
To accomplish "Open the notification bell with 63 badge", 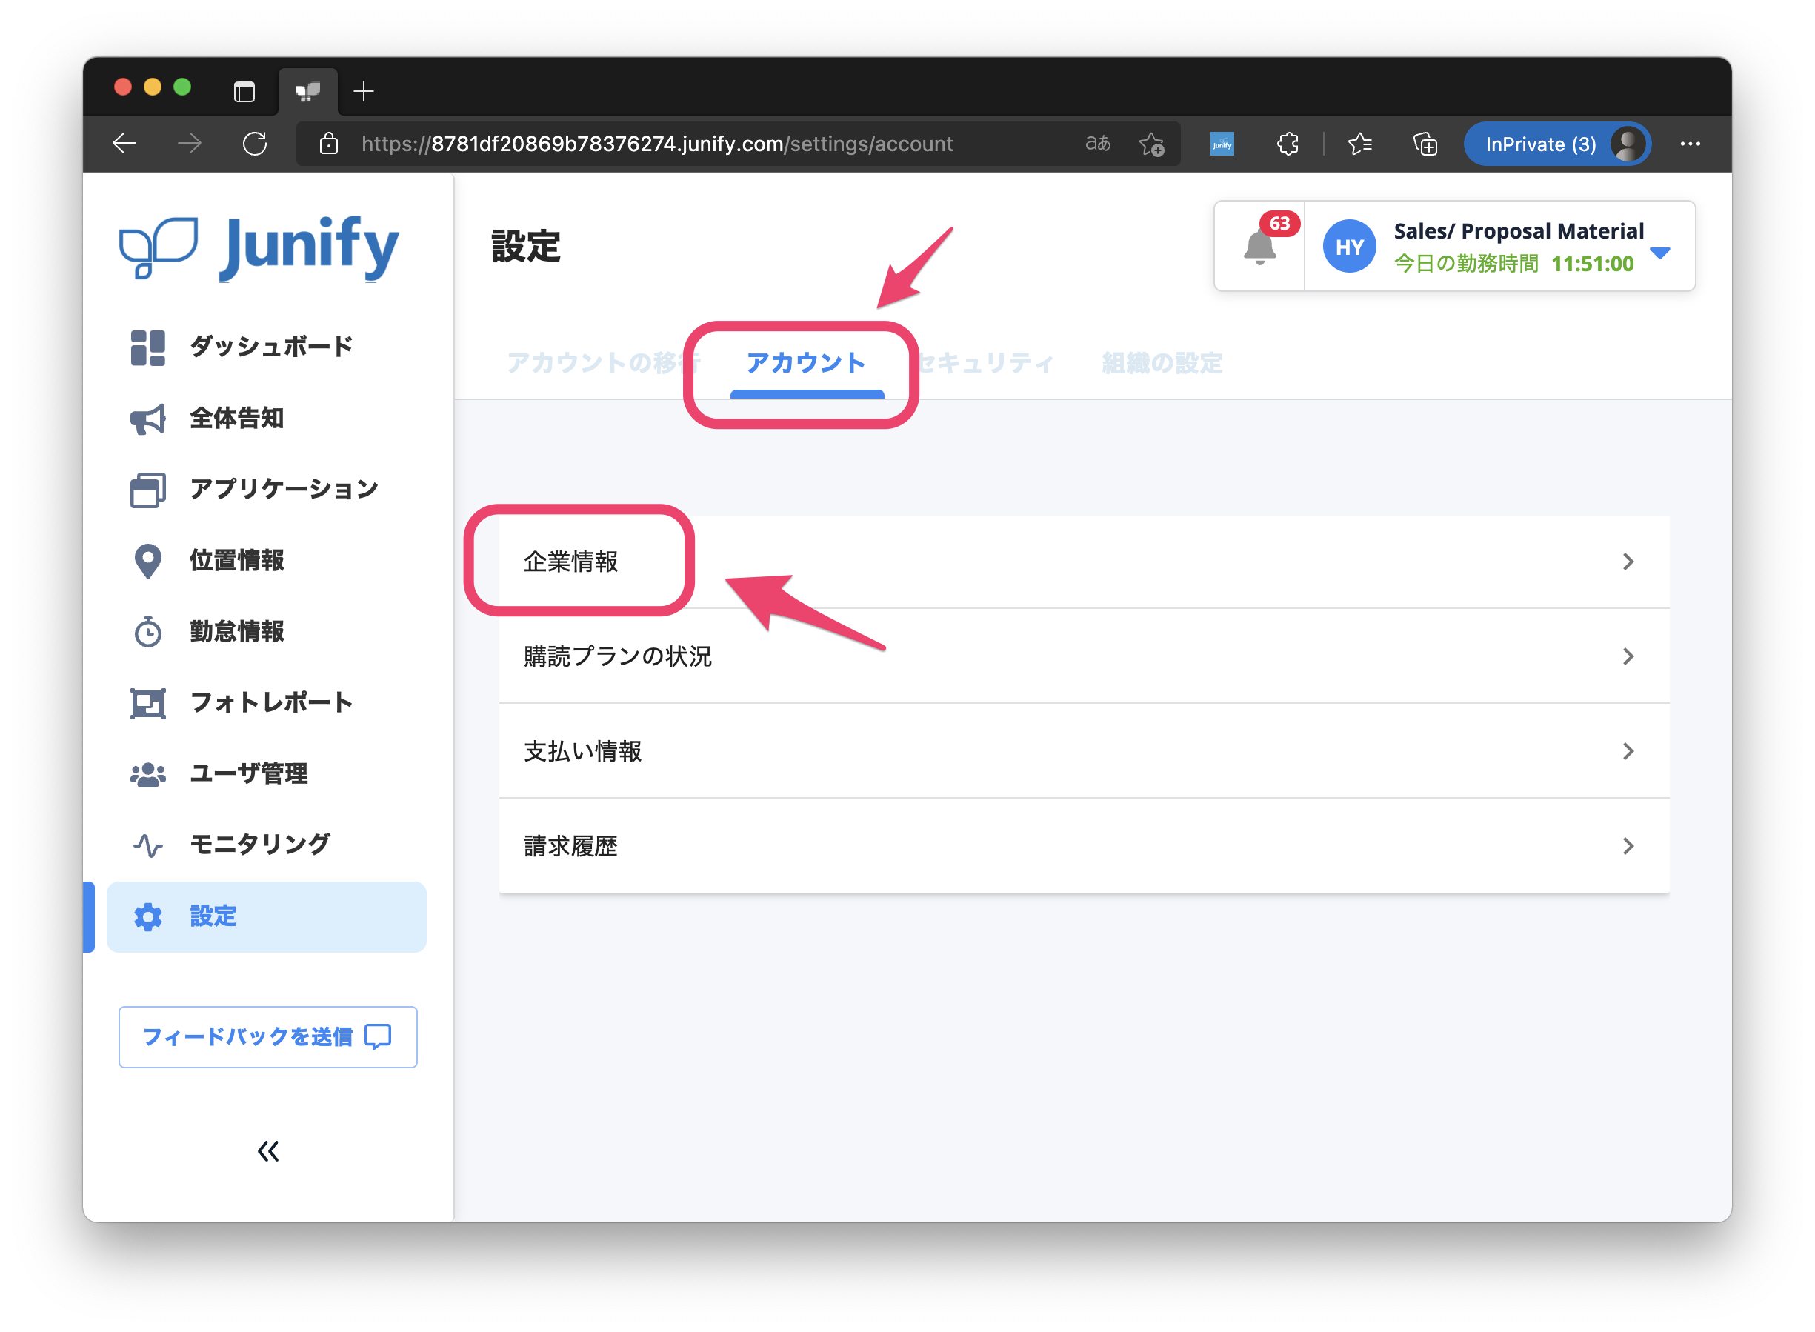I will pos(1259,246).
